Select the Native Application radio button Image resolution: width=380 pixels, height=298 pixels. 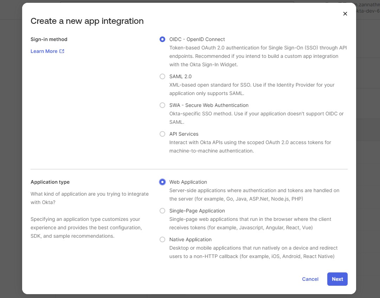click(162, 239)
